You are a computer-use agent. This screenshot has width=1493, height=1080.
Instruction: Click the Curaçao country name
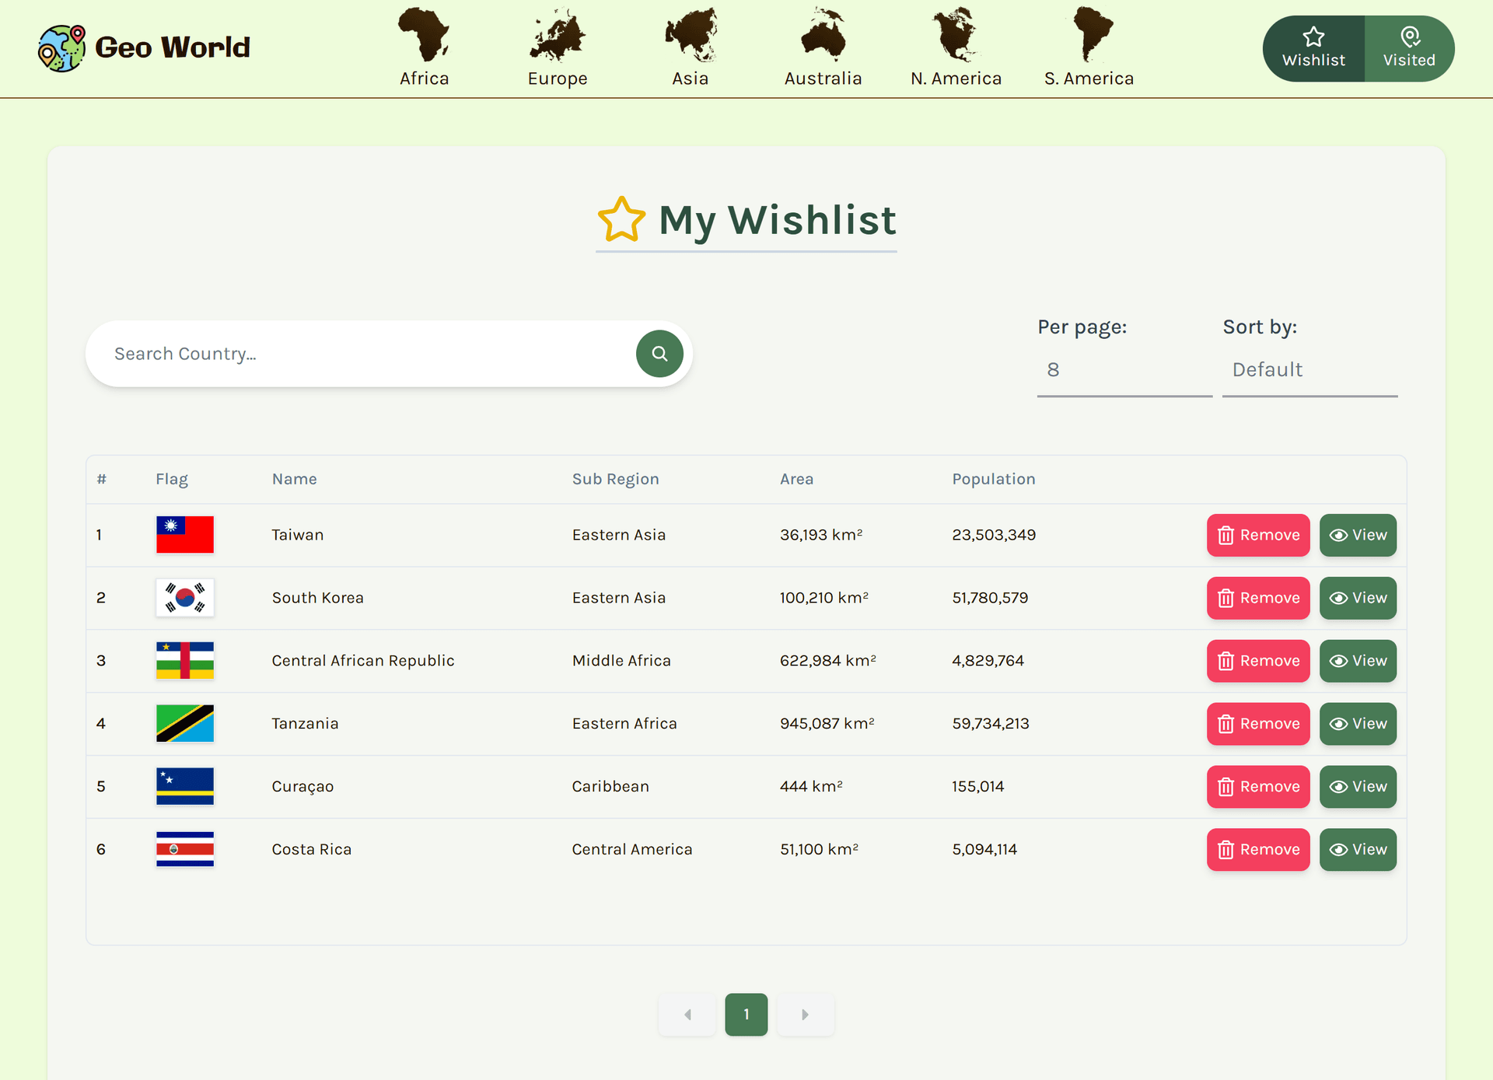(x=302, y=787)
